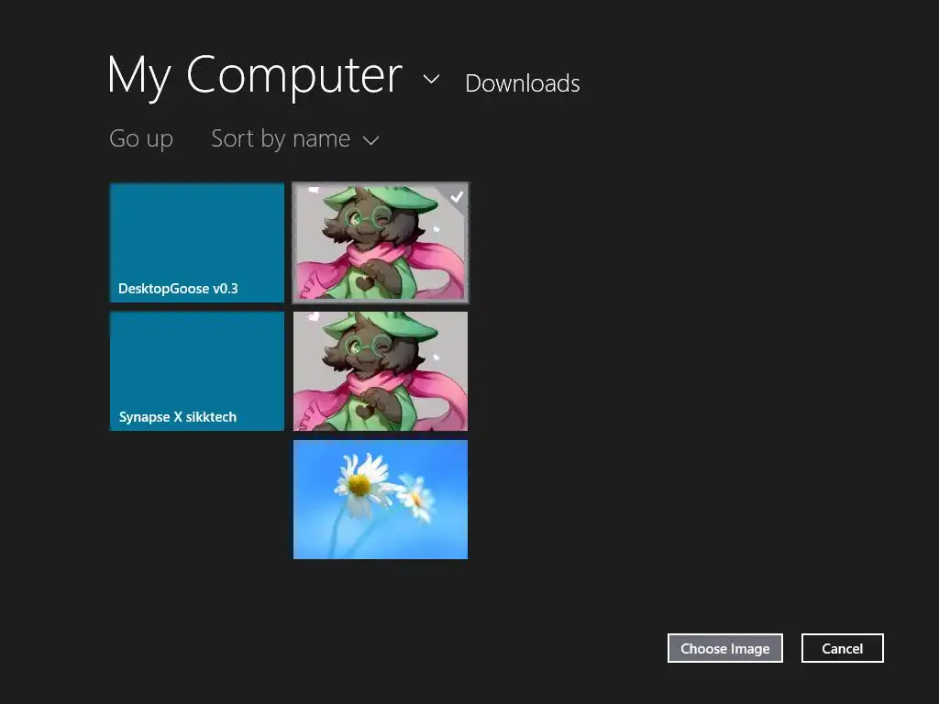The width and height of the screenshot is (939, 704).
Task: Open the DesktopGoose v0.3 folder tile
Action: coord(197,242)
